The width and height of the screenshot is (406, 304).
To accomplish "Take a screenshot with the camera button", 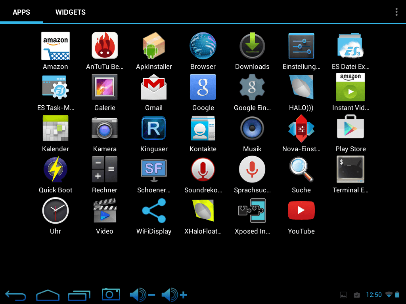I will [x=111, y=294].
